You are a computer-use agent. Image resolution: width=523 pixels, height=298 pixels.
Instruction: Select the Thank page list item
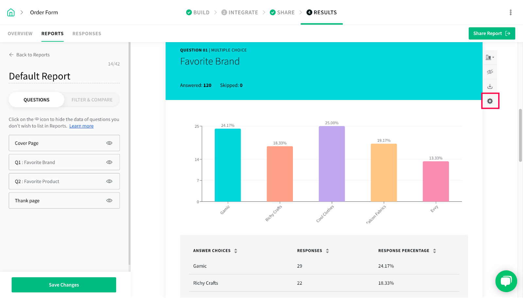(64, 201)
